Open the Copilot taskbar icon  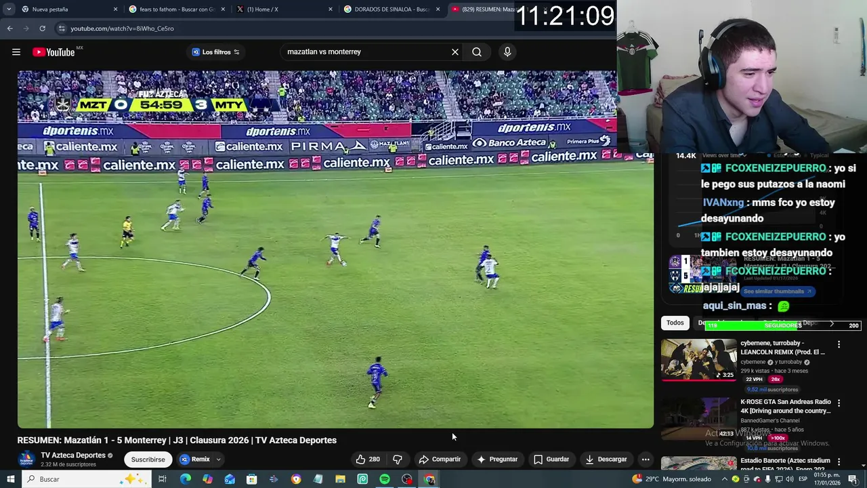tap(207, 479)
